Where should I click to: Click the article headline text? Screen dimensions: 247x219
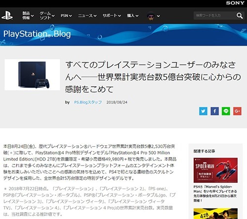153,77
